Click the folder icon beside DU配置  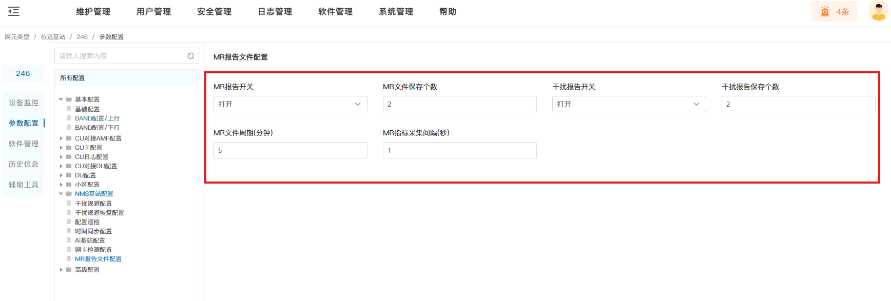pos(69,175)
